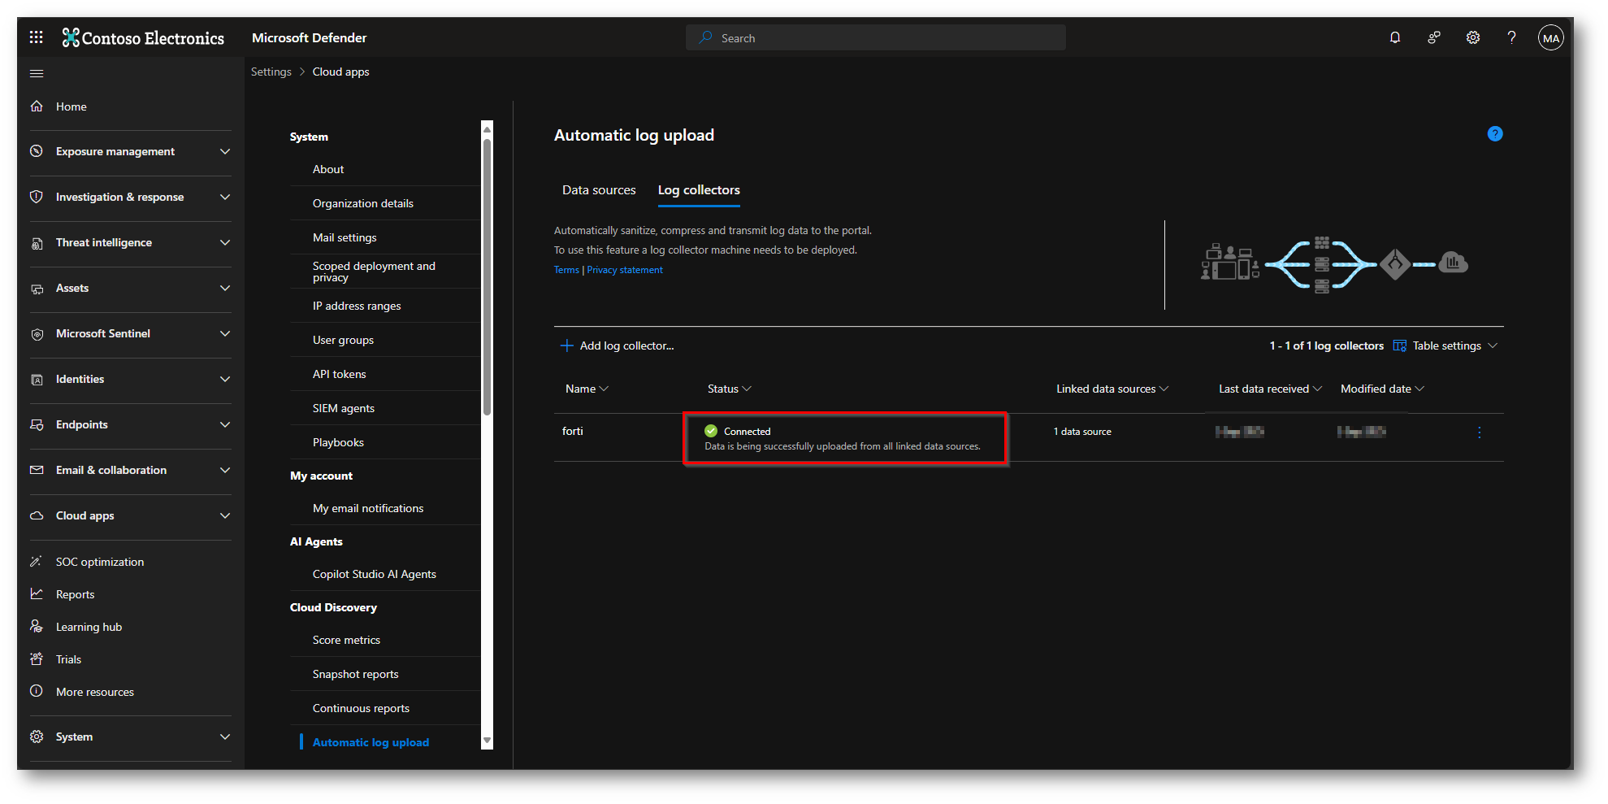Collapse the navigation with hamburger icon
Viewport: 1608px width, 804px height.
coord(37,74)
